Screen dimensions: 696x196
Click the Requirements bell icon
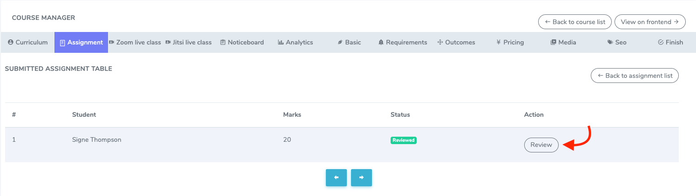click(x=381, y=42)
